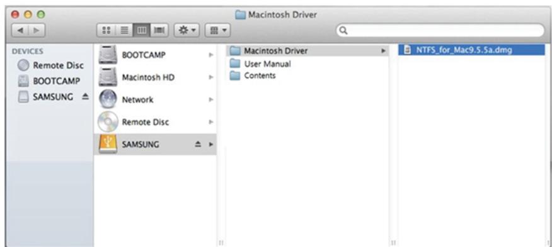Click the Remote Disc sidebar disc icon
The height and width of the screenshot is (247, 552).
pyautogui.click(x=23, y=65)
